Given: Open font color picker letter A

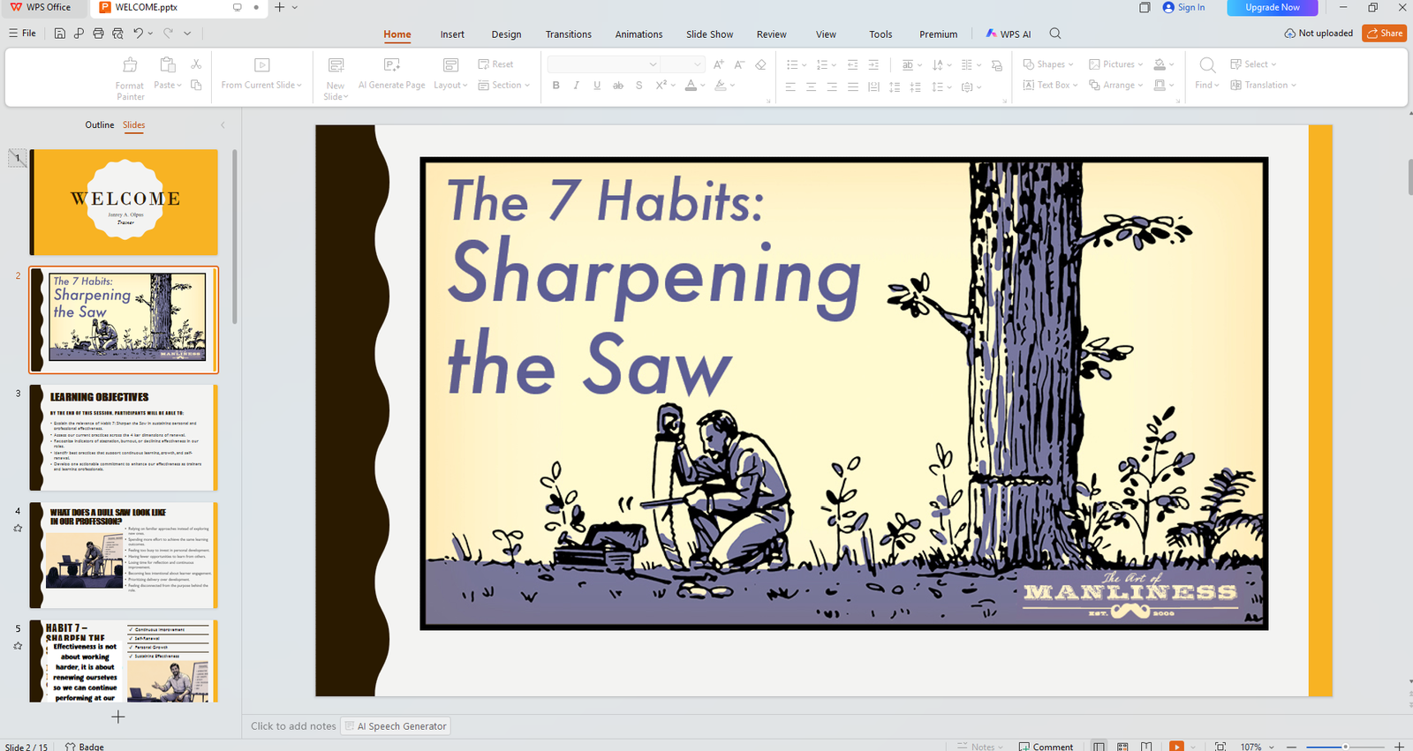Looking at the screenshot, I should pyautogui.click(x=691, y=86).
